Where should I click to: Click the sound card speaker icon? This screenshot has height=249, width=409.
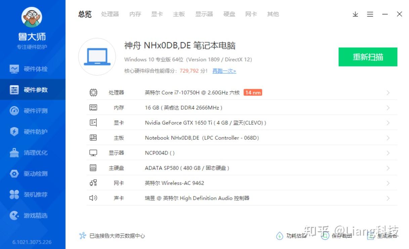(x=93, y=198)
